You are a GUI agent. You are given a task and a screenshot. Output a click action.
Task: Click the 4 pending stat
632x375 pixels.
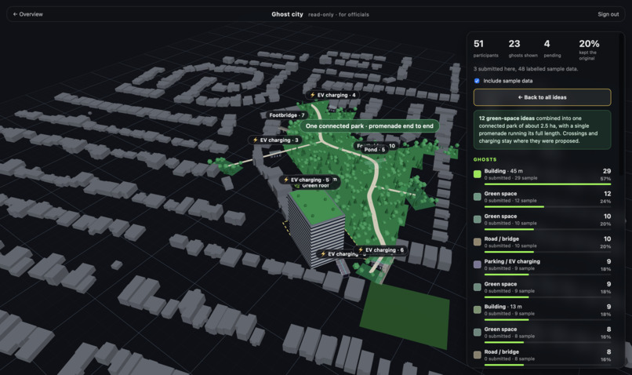[552, 49]
